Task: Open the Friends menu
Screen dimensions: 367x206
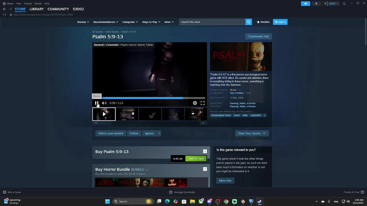Action: coord(28,3)
